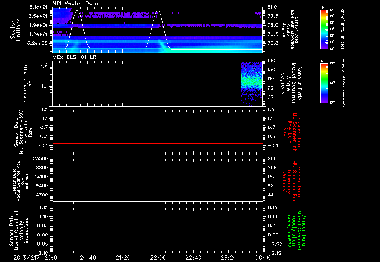Click the 14100 tick label
Image resolution: width=380 pixels, height=262 pixels.
coord(40,177)
